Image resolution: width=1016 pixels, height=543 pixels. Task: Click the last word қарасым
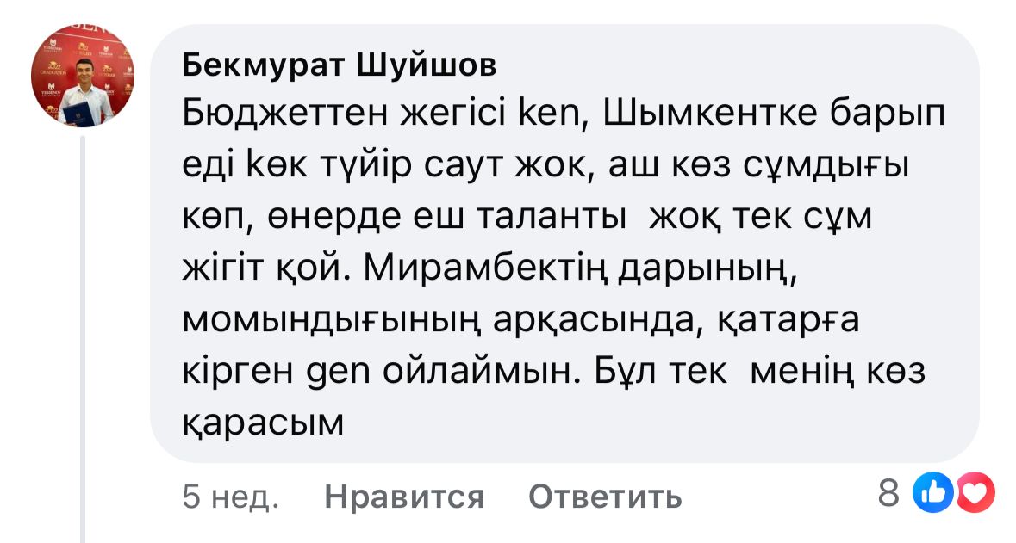pyautogui.click(x=263, y=424)
